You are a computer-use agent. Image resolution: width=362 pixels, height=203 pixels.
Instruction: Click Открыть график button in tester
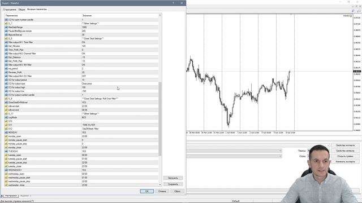[x=345, y=156]
